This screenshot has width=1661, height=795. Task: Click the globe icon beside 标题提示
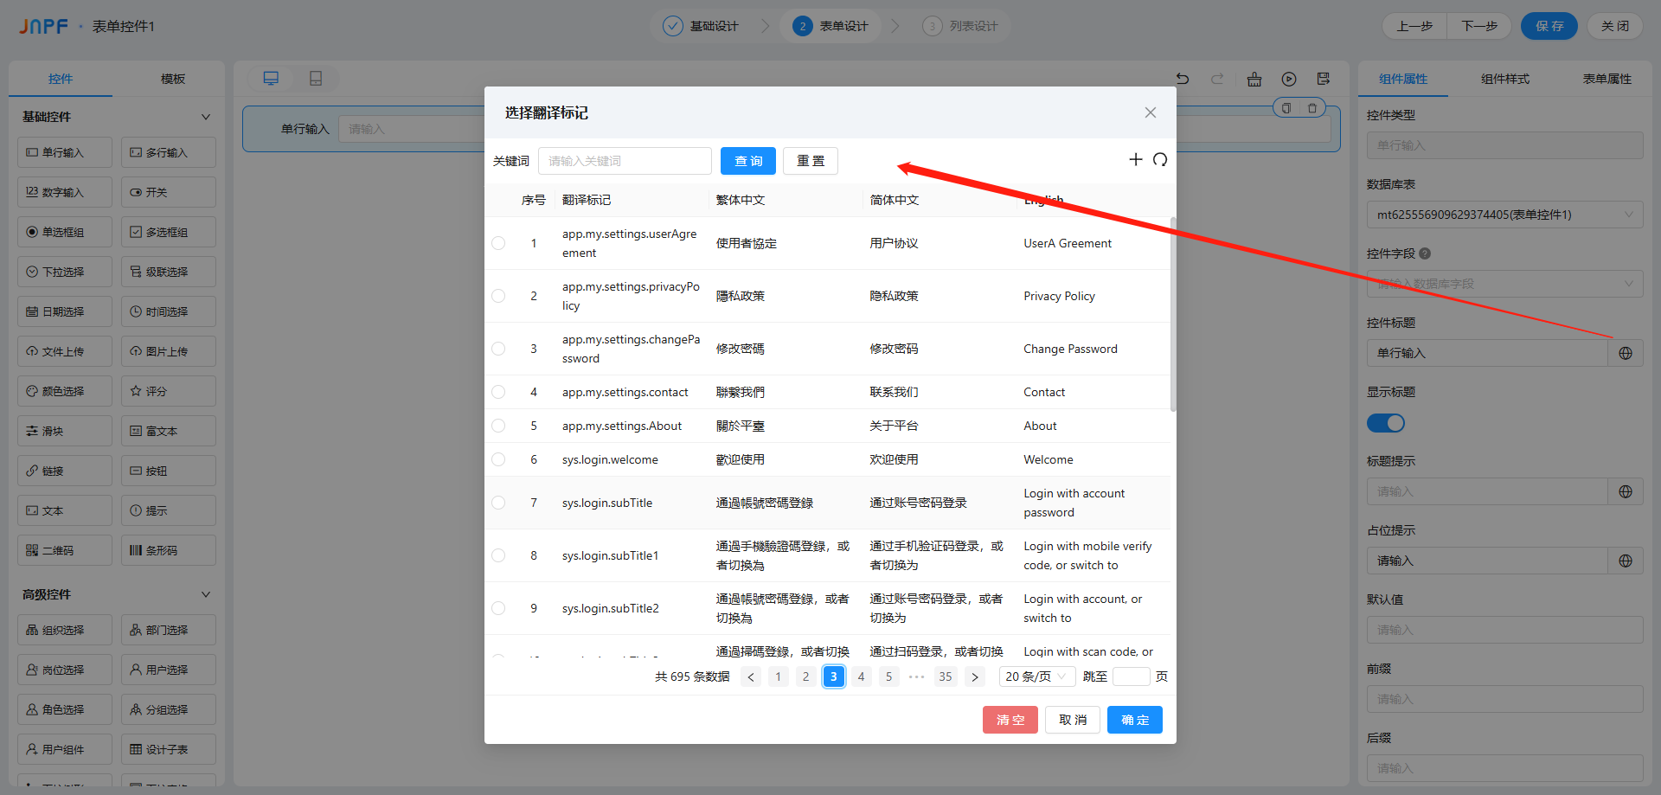[x=1626, y=491]
